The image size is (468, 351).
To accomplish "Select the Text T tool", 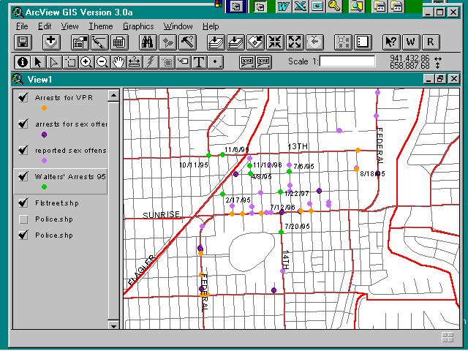I will (198, 62).
